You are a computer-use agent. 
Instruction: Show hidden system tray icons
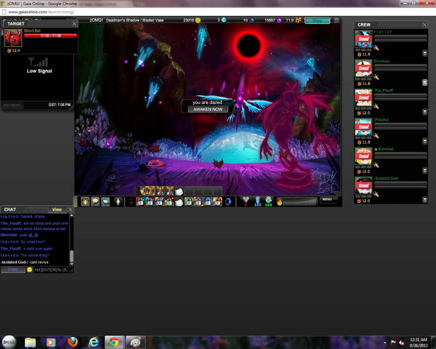385,342
